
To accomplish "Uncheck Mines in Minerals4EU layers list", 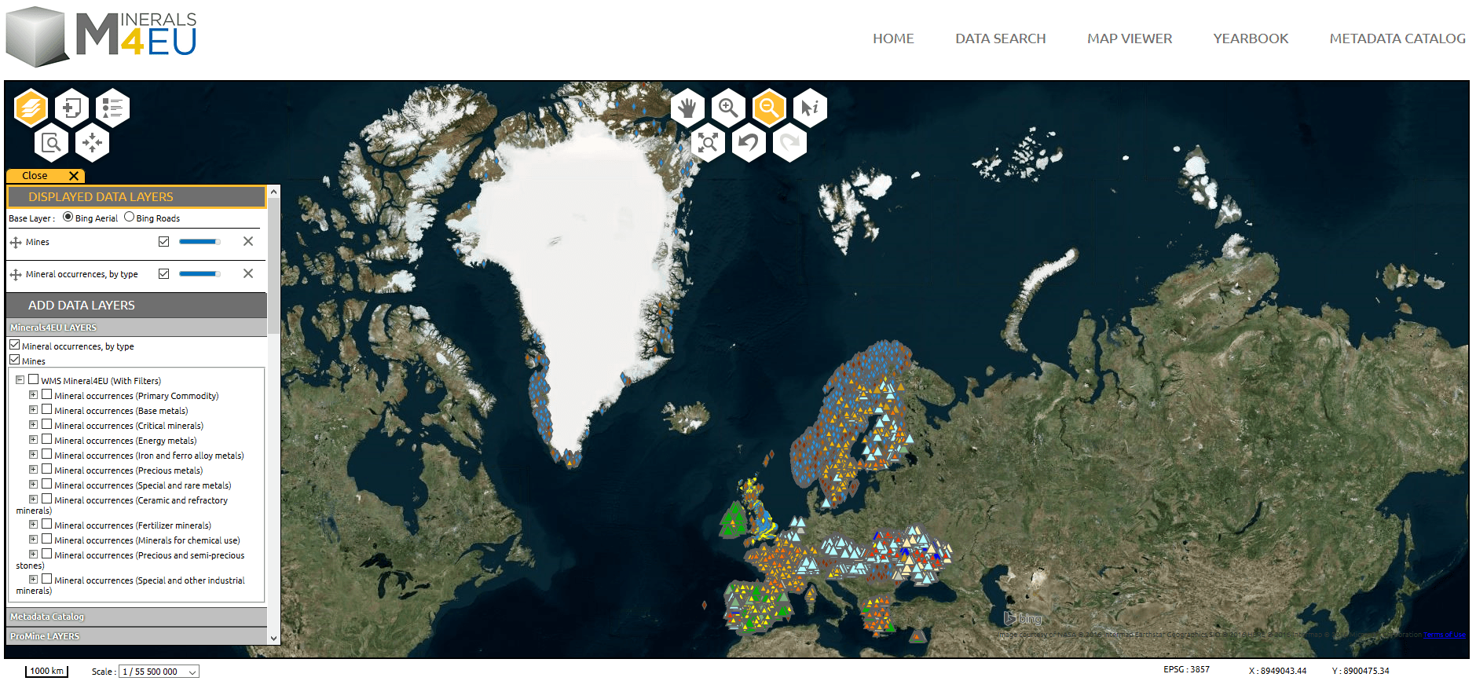I will click(14, 360).
